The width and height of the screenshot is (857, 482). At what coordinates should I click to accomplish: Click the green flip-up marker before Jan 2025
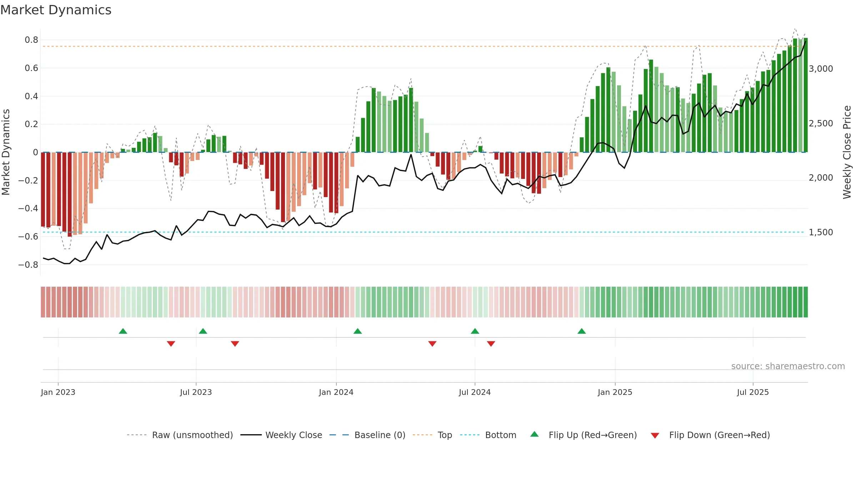pyautogui.click(x=581, y=331)
